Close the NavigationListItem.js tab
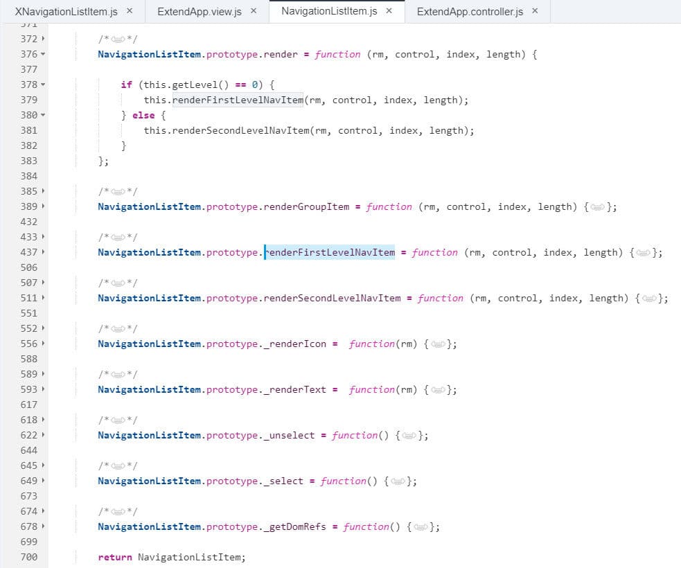The image size is (681, 568). 389,11
